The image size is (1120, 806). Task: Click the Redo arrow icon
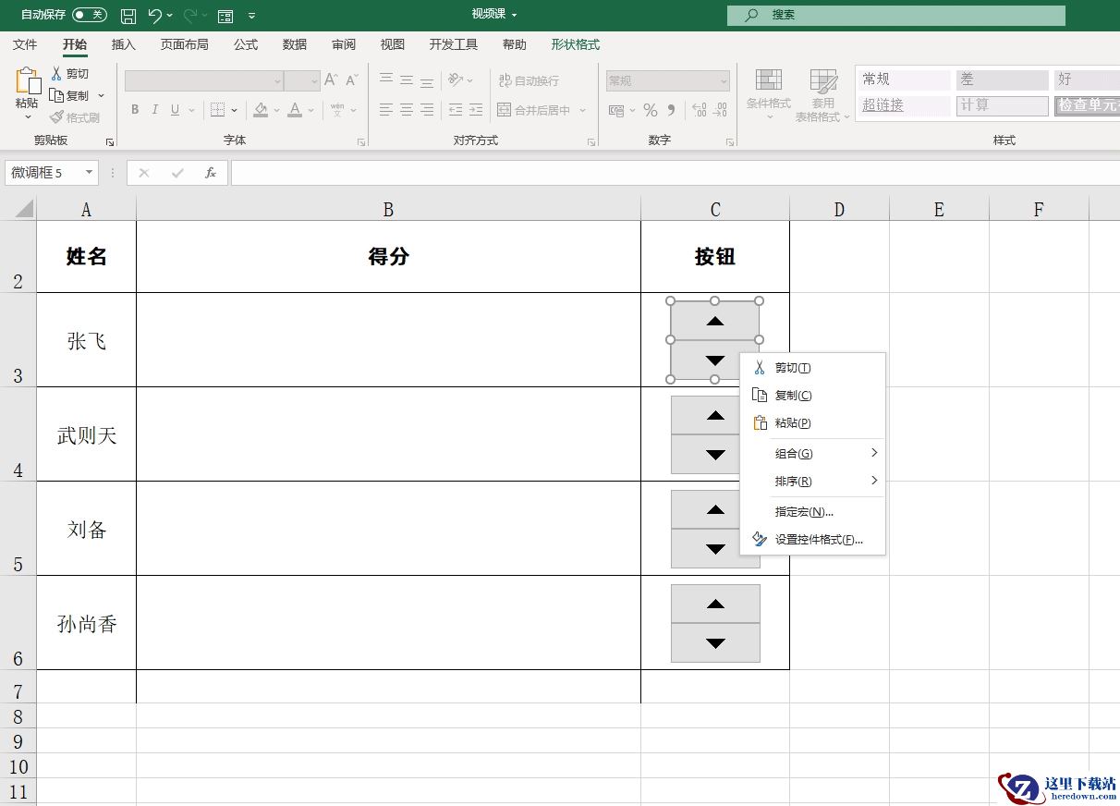click(x=191, y=16)
